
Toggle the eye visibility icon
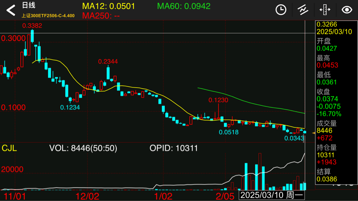coord(346,10)
